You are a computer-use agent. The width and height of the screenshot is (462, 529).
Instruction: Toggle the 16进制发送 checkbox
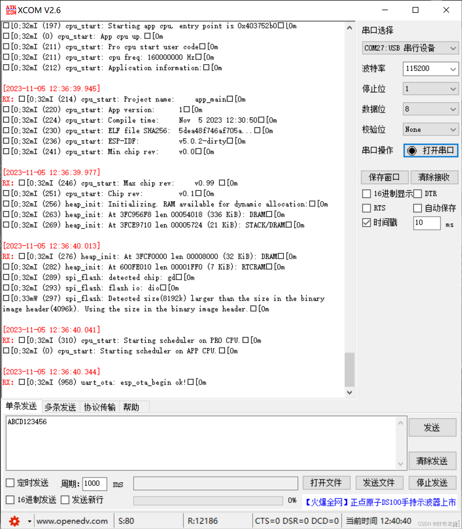[10, 500]
